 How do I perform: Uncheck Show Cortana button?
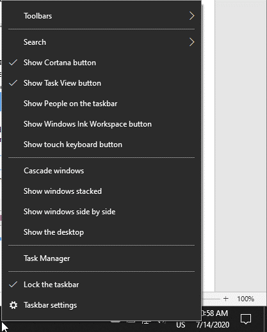click(101, 63)
